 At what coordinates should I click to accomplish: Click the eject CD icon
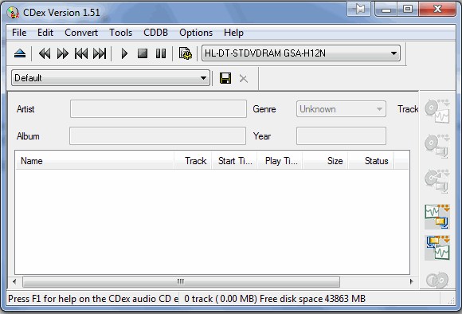pos(20,53)
